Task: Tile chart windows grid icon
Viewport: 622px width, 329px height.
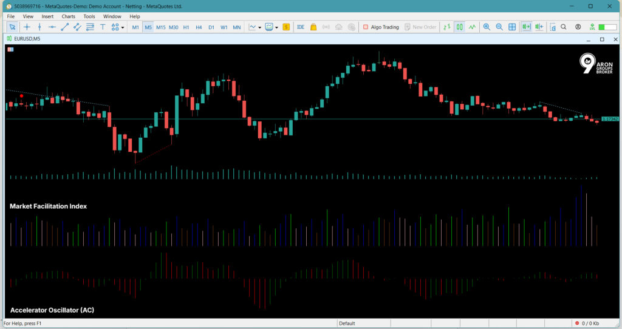Action: click(512, 27)
